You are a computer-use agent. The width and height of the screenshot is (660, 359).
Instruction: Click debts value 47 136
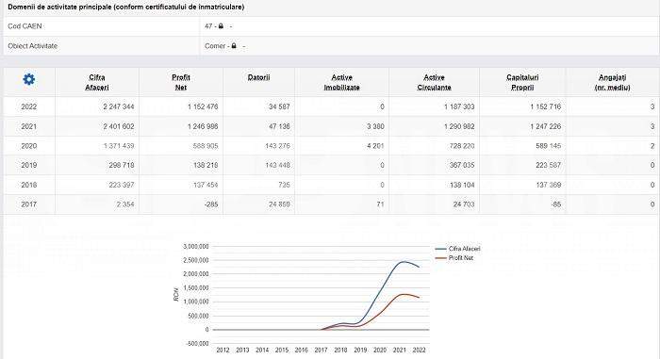tap(279, 126)
